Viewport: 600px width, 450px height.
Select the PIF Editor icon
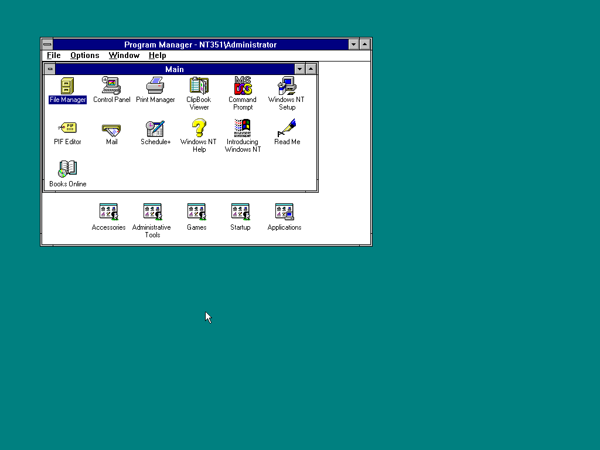pos(67,128)
